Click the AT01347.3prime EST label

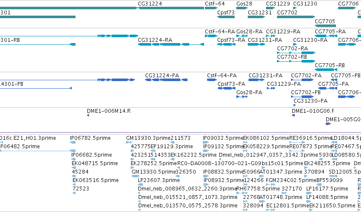[281, 171]
